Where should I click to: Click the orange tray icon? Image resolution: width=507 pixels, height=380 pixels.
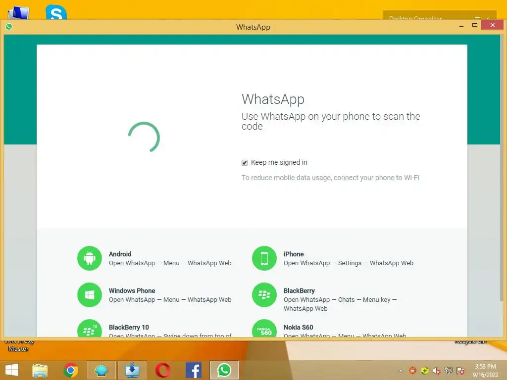(x=412, y=371)
